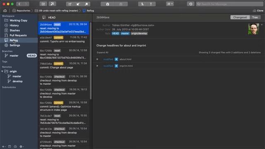This screenshot has width=265, height=149.
Task: Collapse the origin remote tree
Action: point(2,71)
